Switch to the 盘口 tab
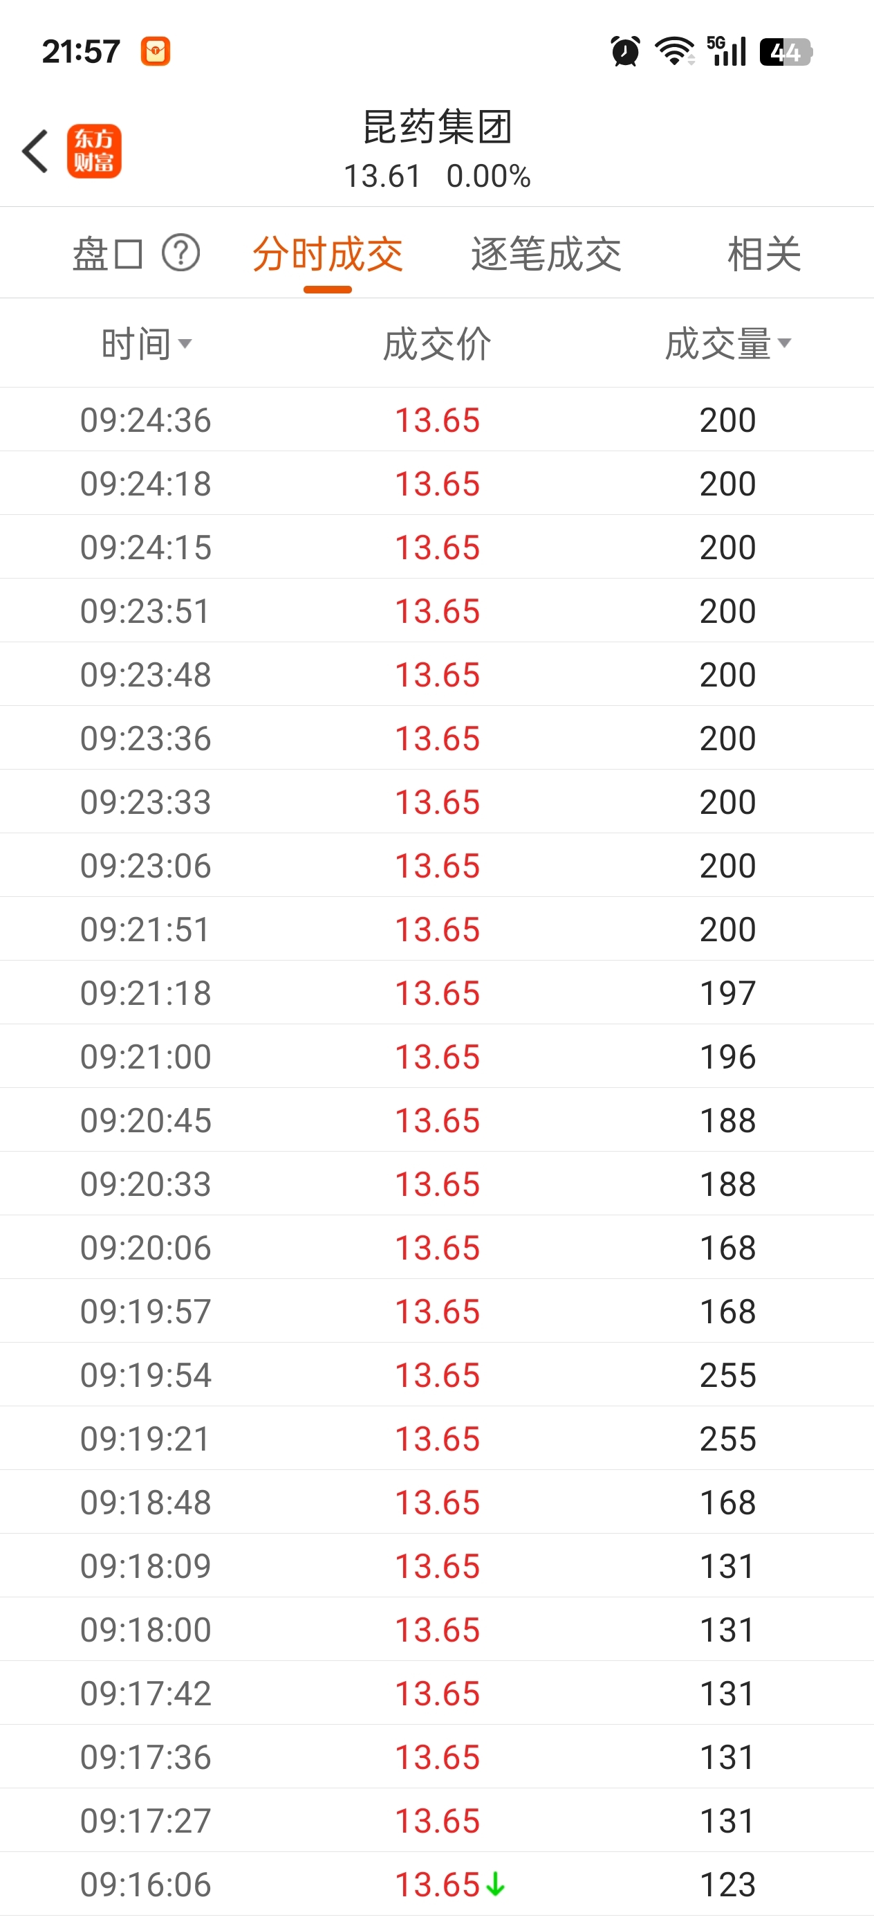The image size is (874, 1924). (x=107, y=254)
